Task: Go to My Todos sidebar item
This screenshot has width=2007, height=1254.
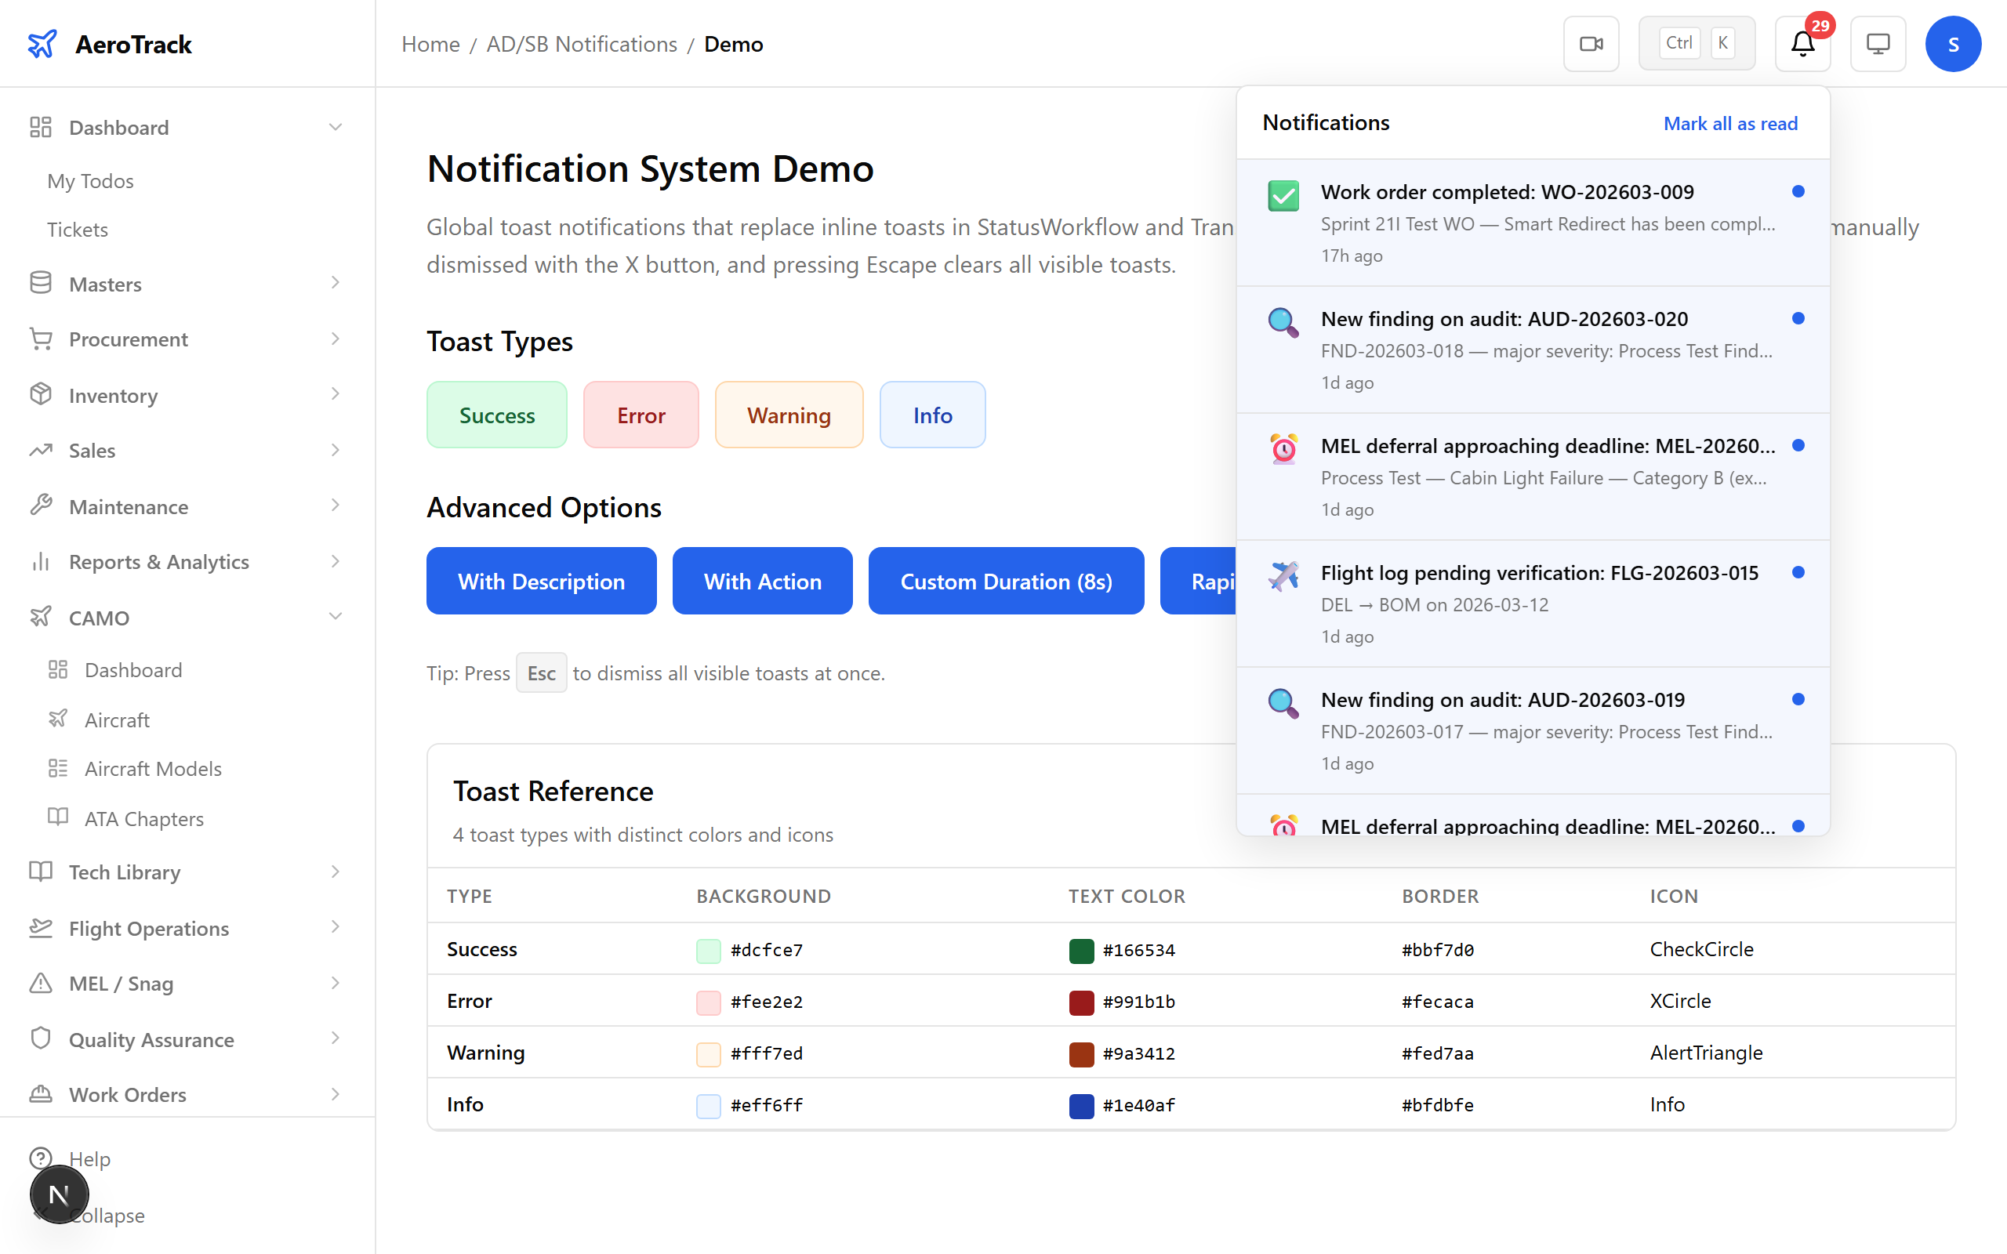Action: click(x=90, y=181)
